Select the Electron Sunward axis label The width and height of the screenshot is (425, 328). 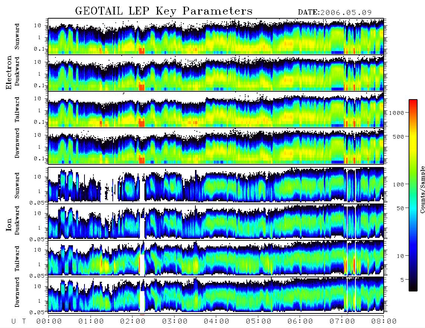[17, 36]
